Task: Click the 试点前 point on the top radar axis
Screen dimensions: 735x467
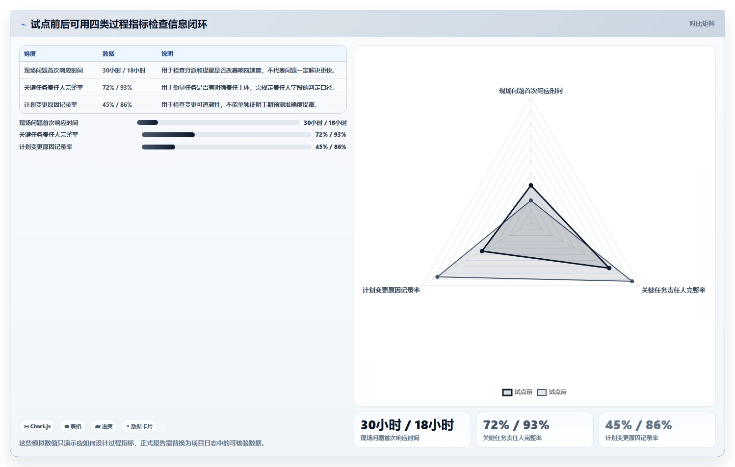Action: pos(531,185)
